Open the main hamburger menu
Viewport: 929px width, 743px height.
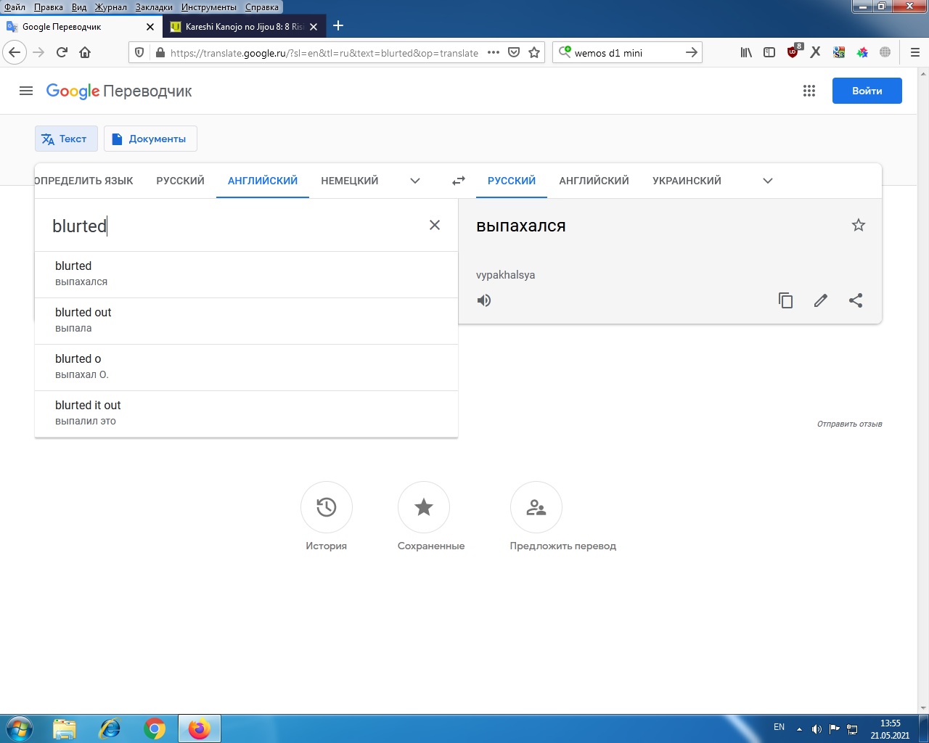(x=26, y=91)
